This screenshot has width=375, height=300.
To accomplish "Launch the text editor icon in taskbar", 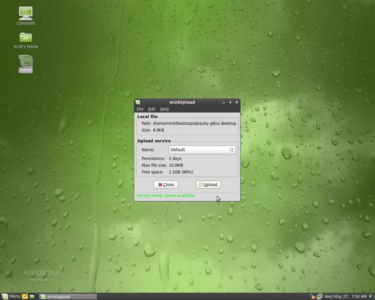I will (25, 296).
